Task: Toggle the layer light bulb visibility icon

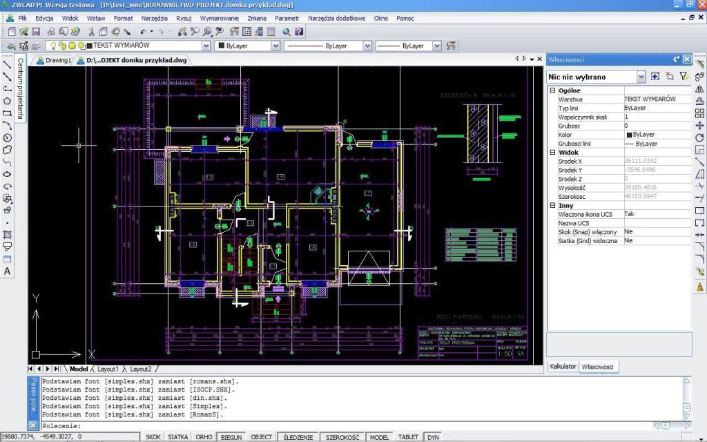Action: [x=53, y=46]
